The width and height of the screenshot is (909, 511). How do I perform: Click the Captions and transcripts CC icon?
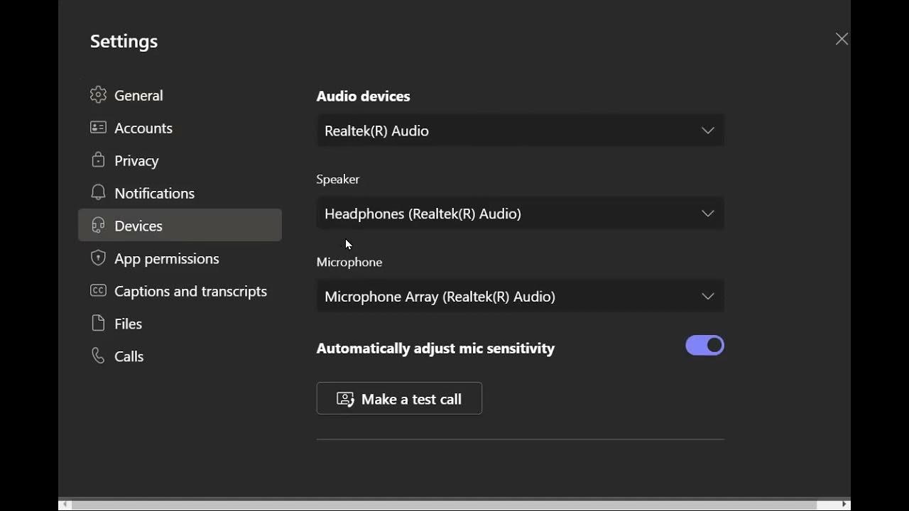tap(98, 291)
